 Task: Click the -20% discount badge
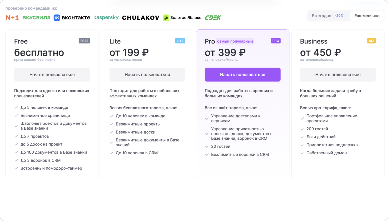pyautogui.click(x=339, y=16)
